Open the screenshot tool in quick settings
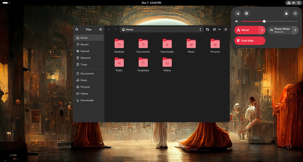The image size is (303, 162). (238, 13)
